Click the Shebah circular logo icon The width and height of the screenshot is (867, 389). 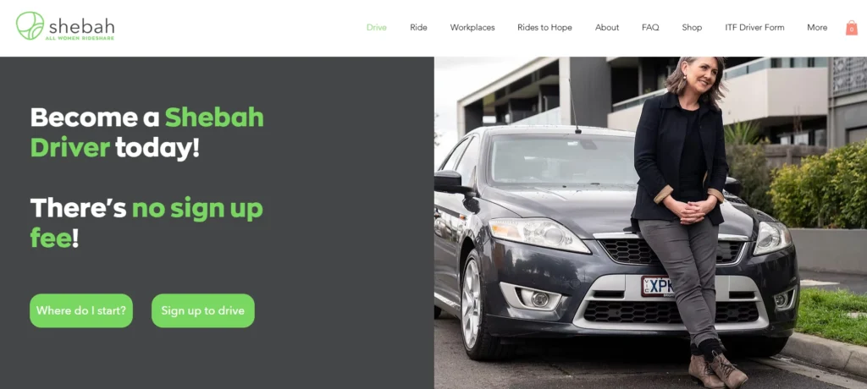(30, 25)
